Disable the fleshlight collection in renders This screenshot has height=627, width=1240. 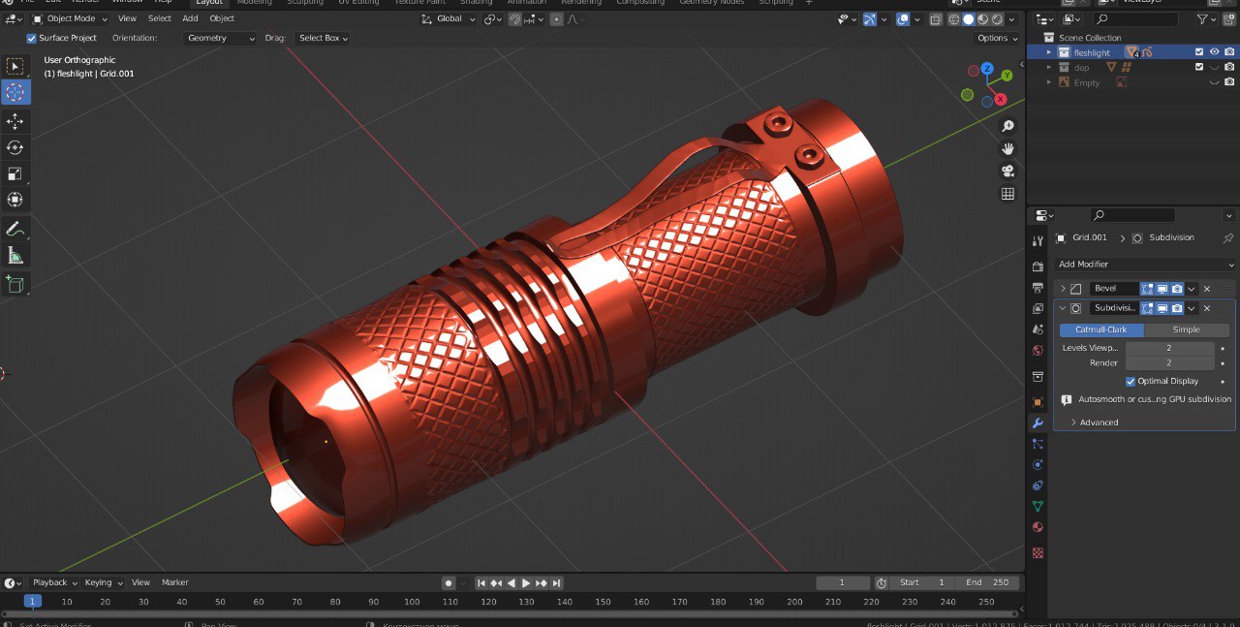click(x=1228, y=52)
